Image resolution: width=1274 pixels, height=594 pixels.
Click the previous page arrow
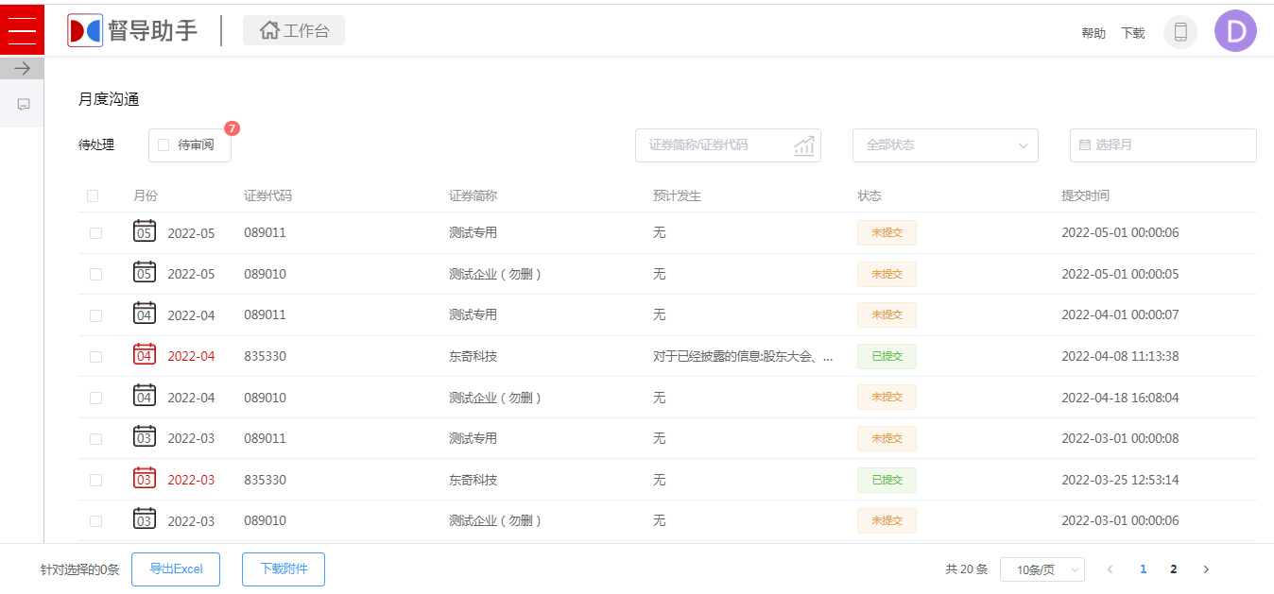[x=1110, y=569]
